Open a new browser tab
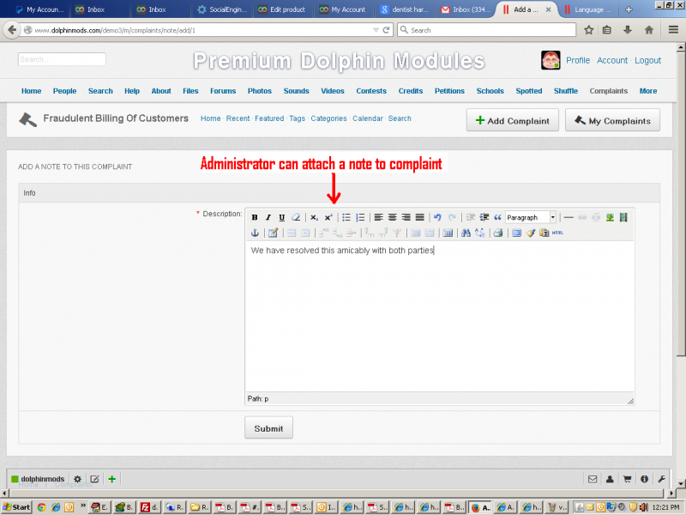 tap(629, 9)
